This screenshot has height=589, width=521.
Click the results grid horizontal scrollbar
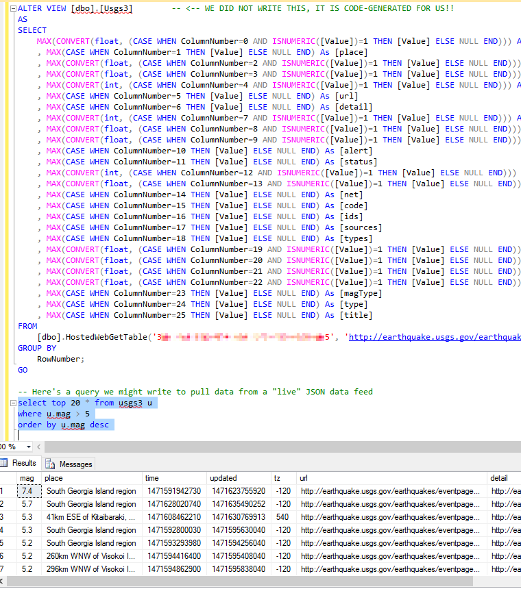pos(240,581)
